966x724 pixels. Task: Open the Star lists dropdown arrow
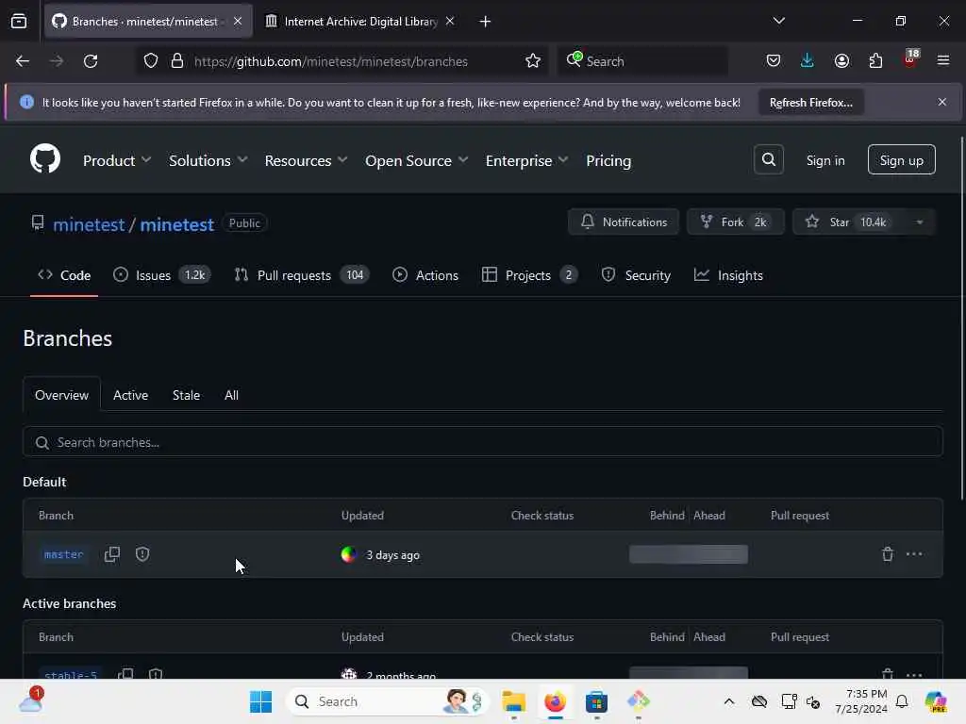point(920,222)
